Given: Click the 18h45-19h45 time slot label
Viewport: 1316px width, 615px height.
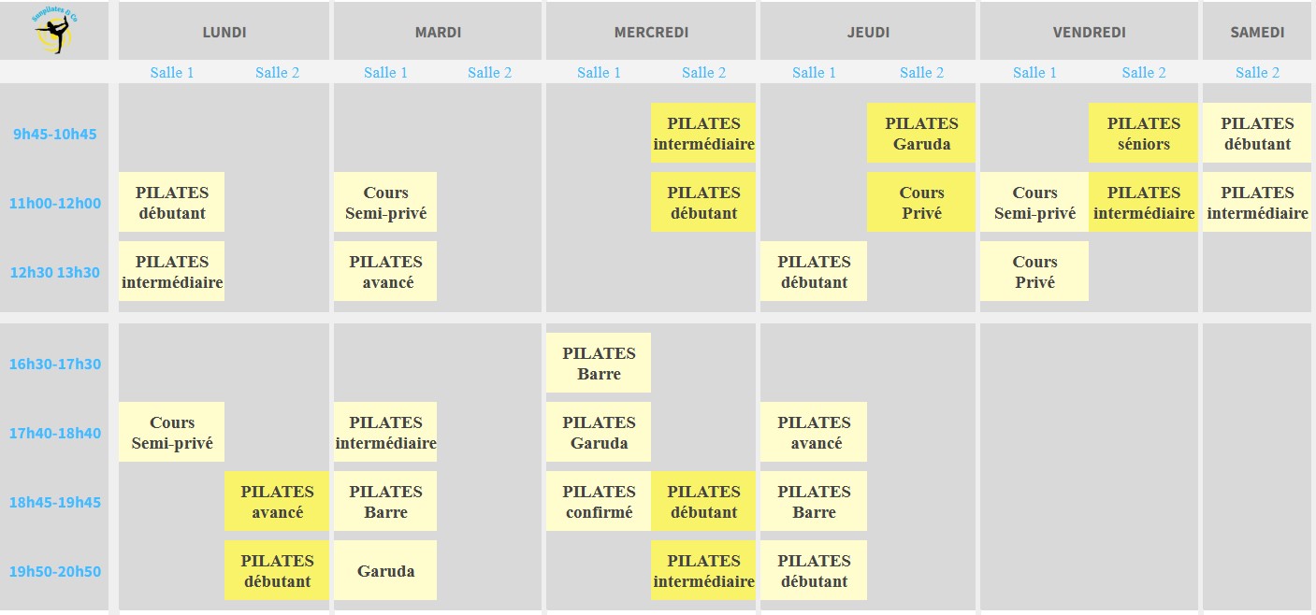Looking at the screenshot, I should point(54,502).
